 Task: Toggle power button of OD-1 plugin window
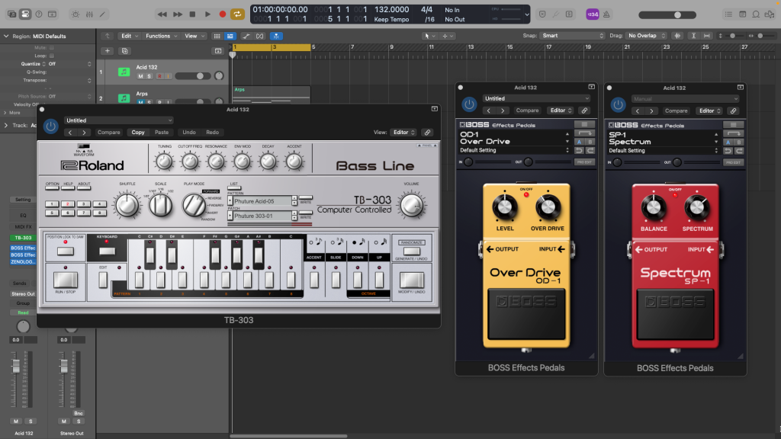(x=469, y=104)
